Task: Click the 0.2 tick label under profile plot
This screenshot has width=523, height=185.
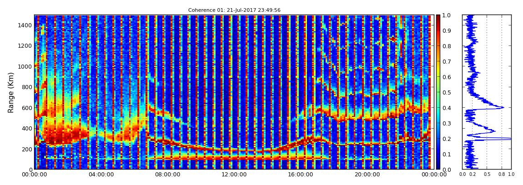Action: 473,174
